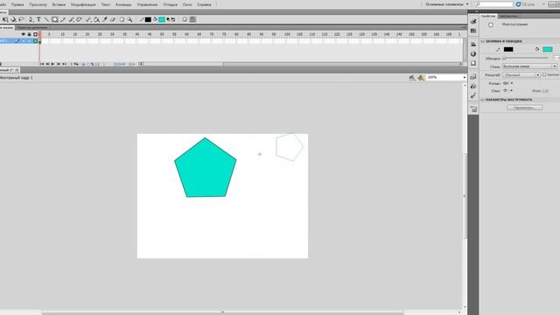Open the stroke scale dropdown

coord(521,75)
